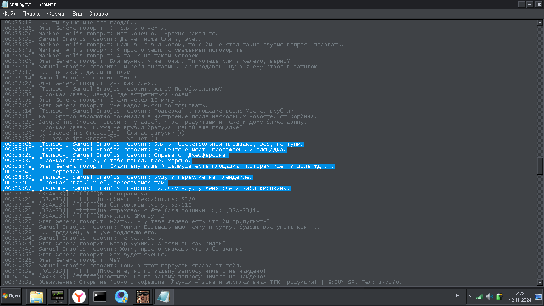Open the system monitor taskbar icon
544x306 pixels.
[x=57, y=297]
